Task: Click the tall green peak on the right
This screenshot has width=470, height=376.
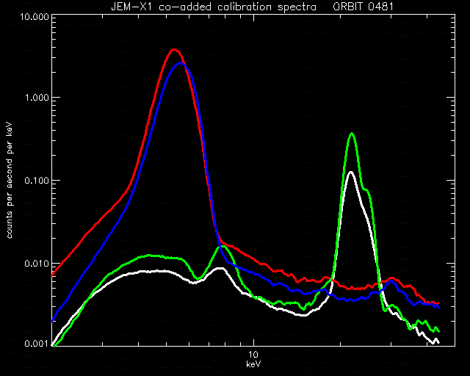Action: (x=352, y=134)
